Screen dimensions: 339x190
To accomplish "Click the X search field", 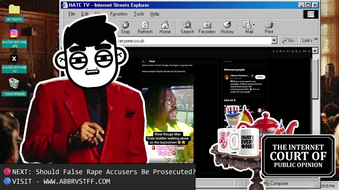I will 244,61.
